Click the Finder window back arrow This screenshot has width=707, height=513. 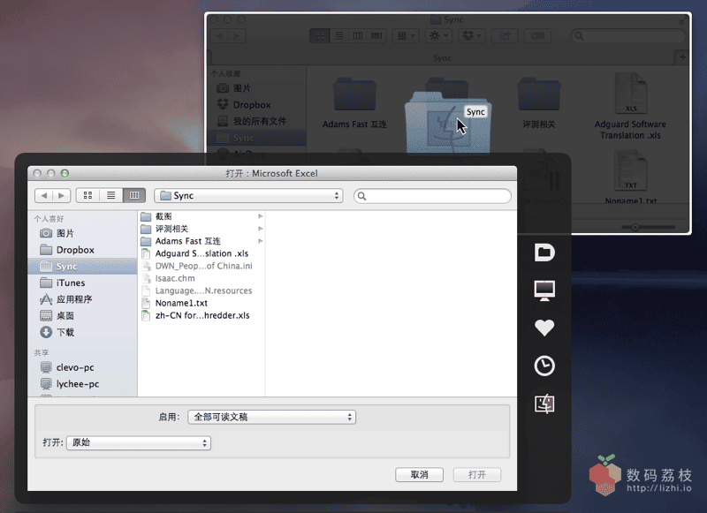tap(219, 35)
